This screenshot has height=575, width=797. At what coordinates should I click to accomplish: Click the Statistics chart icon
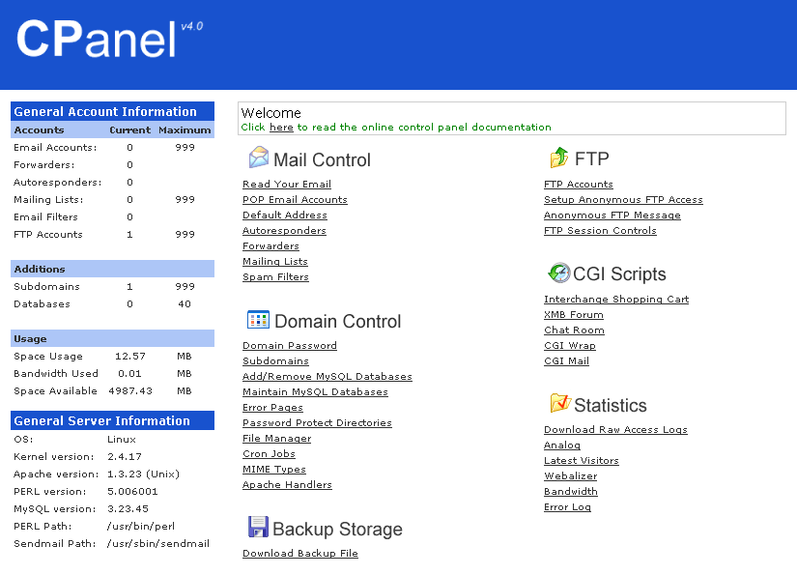click(559, 403)
